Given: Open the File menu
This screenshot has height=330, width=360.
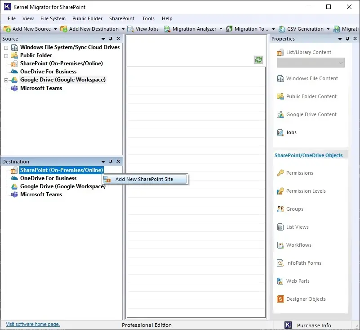Looking at the screenshot, I should pyautogui.click(x=12, y=18).
